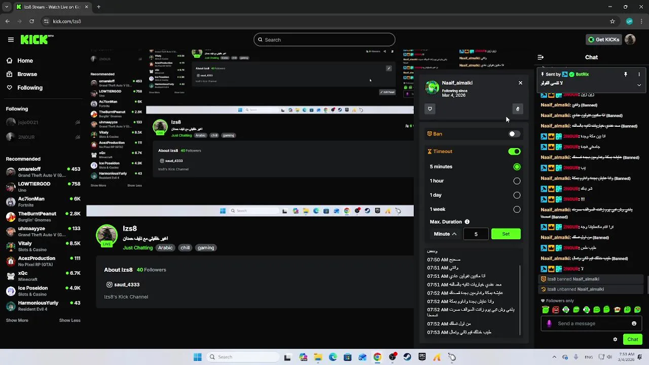
Task: Close the Naaif_almalki user card
Action: [520, 83]
